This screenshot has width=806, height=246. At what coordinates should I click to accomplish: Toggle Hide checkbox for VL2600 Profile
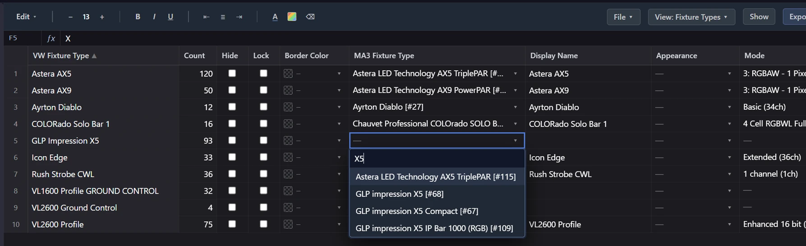[x=232, y=224]
